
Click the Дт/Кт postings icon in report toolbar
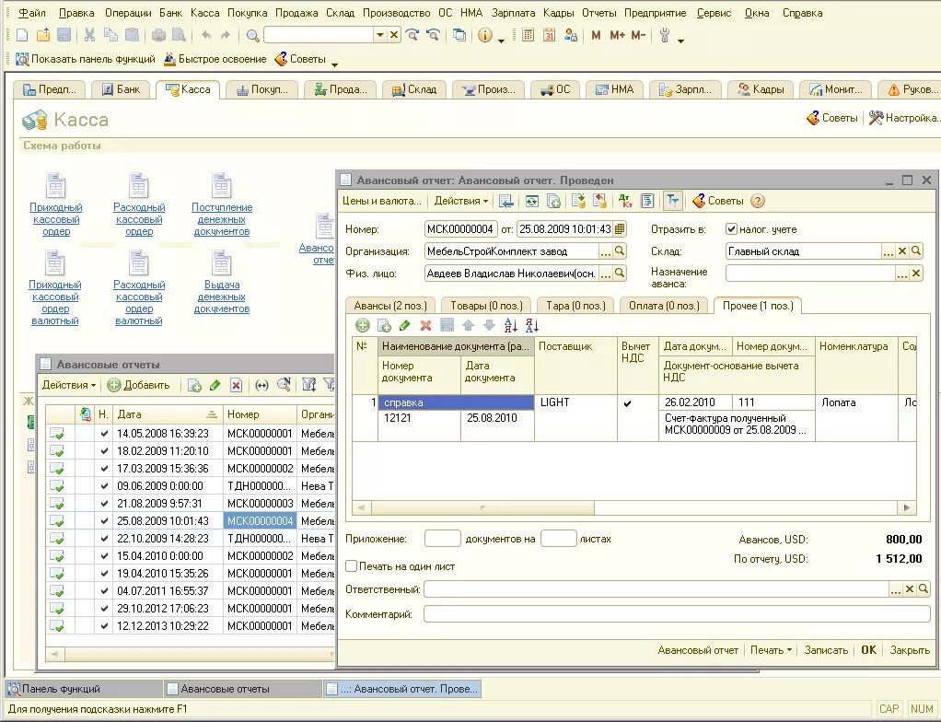click(x=625, y=201)
